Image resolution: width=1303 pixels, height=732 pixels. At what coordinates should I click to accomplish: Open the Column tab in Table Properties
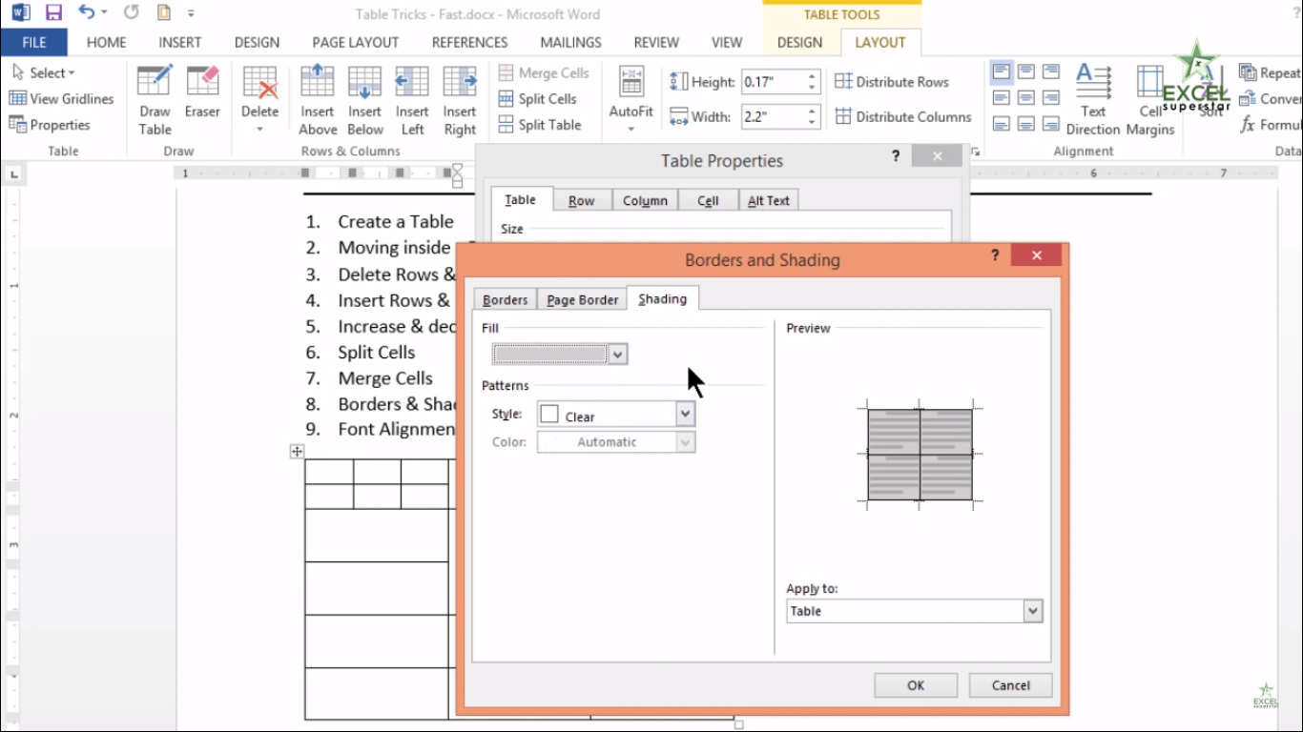tap(645, 200)
